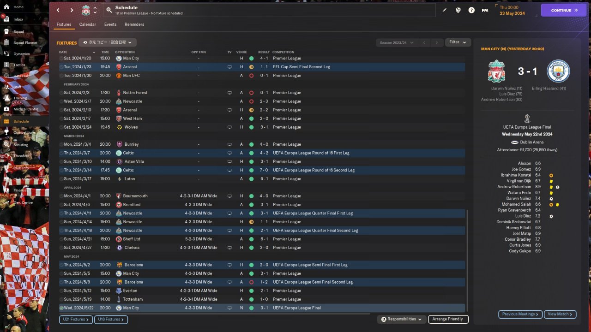The image size is (591, 332).
Task: Open the Competitions section
Action: (24, 132)
